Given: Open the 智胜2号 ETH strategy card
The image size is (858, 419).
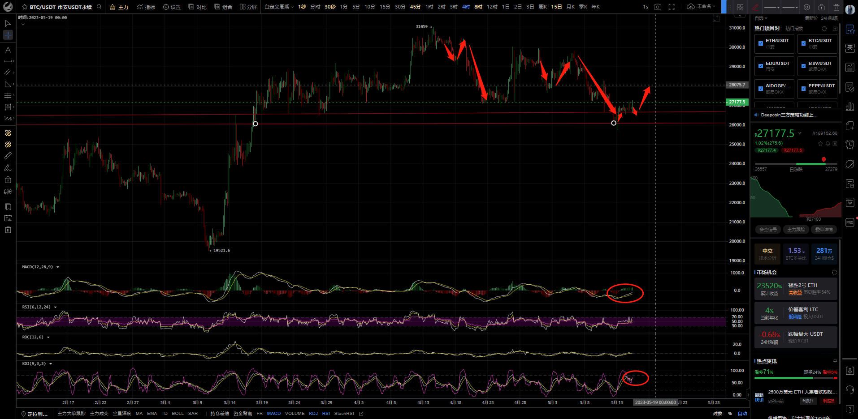Looking at the screenshot, I should (796, 289).
